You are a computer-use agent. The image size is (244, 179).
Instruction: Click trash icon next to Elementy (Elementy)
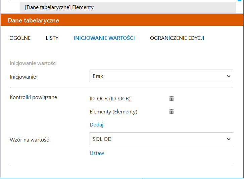point(171,112)
